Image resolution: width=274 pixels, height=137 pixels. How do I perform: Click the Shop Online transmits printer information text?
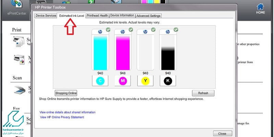[122, 99]
